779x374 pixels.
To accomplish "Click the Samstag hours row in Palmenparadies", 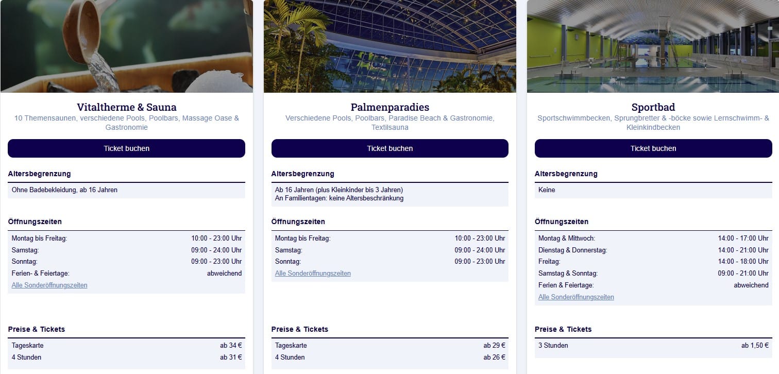I will pyautogui.click(x=389, y=250).
